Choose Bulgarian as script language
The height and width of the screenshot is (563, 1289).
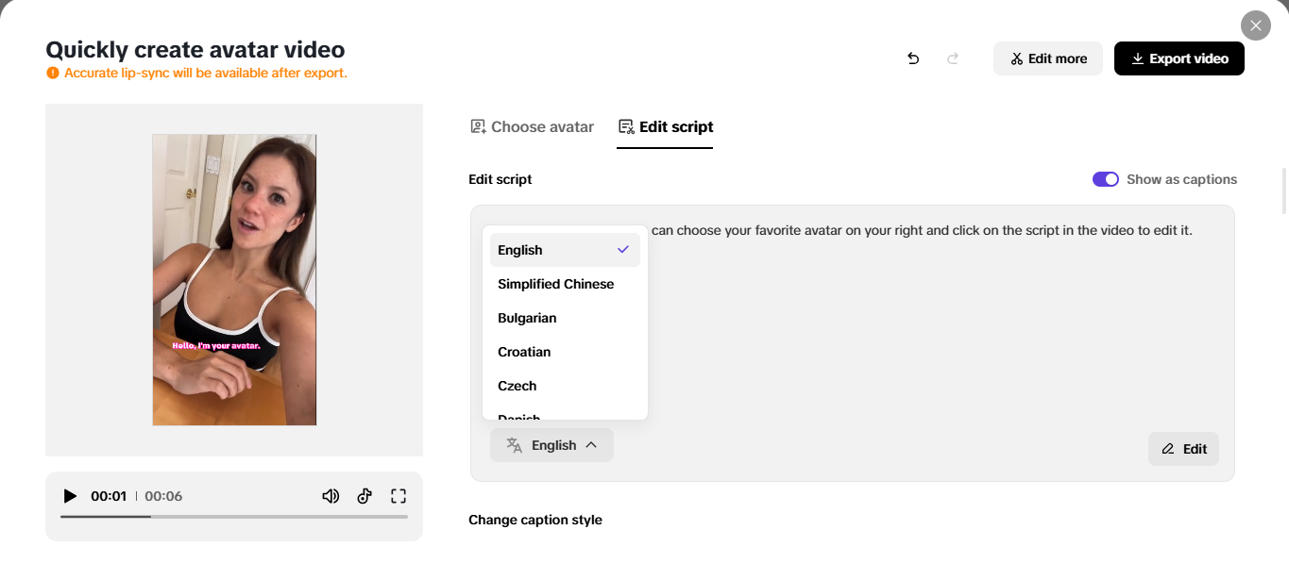[x=527, y=317]
